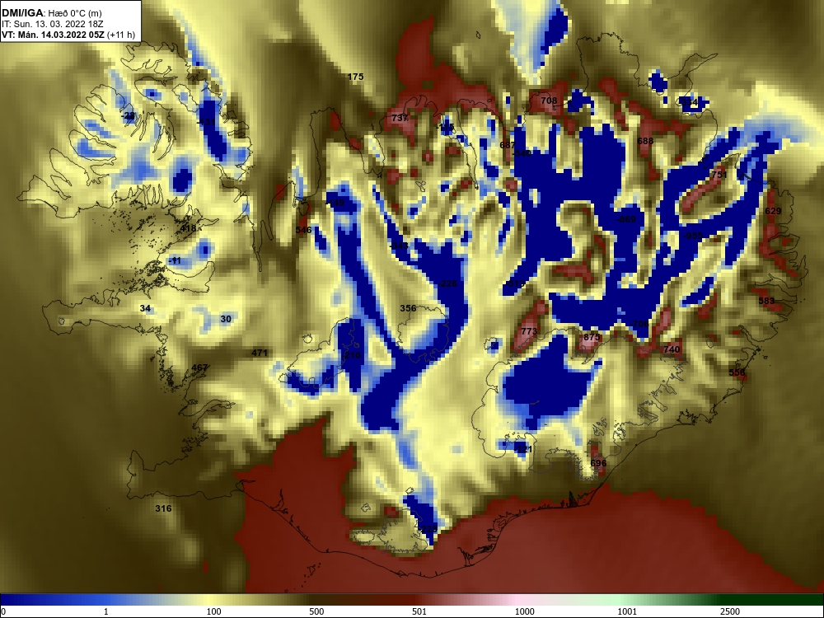Click the 356 height value on the map
This screenshot has width=824, height=618.
[409, 308]
